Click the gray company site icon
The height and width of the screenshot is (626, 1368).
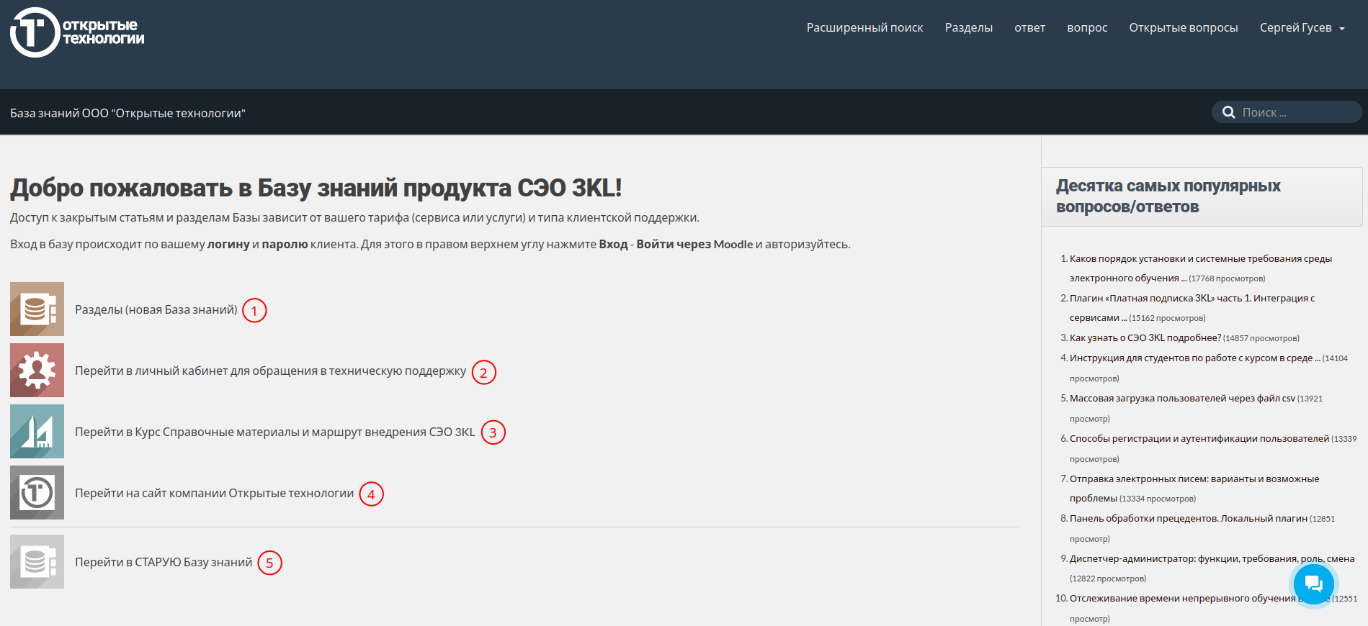pyautogui.click(x=37, y=493)
